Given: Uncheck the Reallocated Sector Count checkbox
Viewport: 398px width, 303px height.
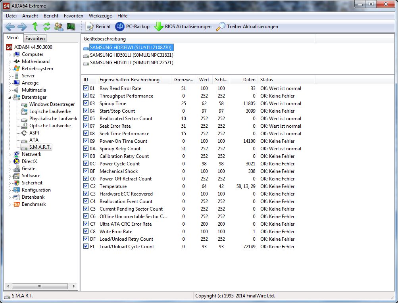Looking at the screenshot, I should tap(86, 118).
